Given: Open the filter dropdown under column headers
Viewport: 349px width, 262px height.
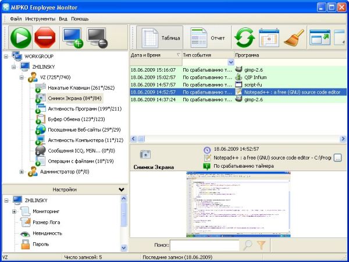Looking at the screenshot, I should (231, 62).
